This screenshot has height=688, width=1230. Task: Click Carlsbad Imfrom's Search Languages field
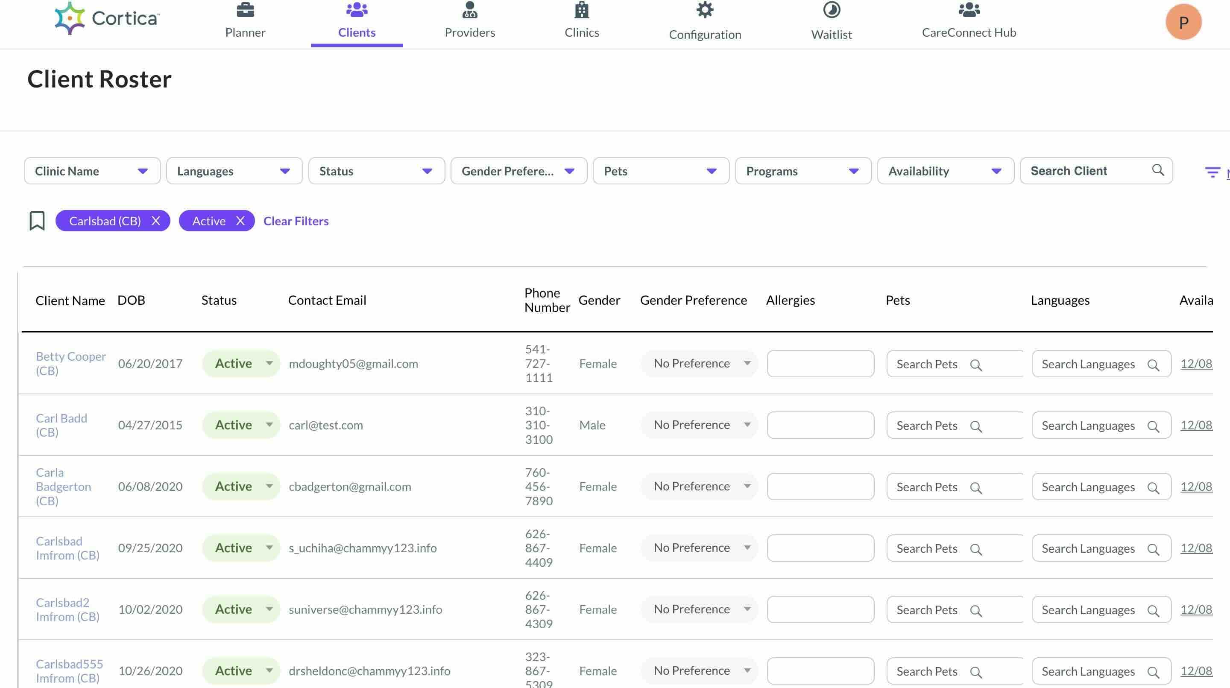pos(1101,548)
